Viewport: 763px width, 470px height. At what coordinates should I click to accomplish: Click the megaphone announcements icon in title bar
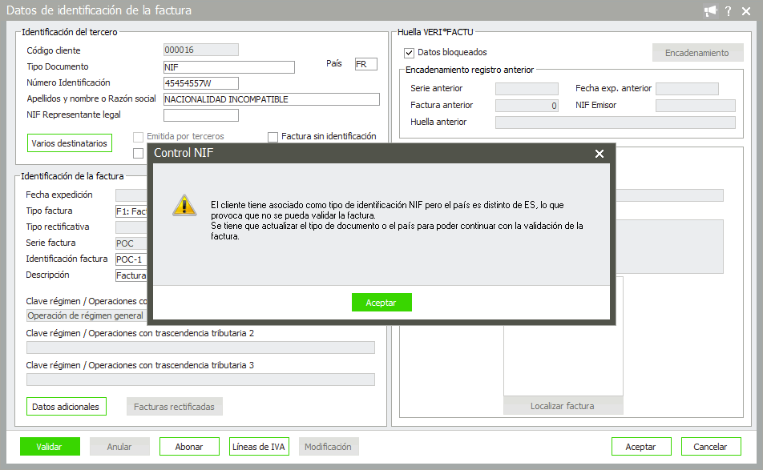(x=710, y=11)
